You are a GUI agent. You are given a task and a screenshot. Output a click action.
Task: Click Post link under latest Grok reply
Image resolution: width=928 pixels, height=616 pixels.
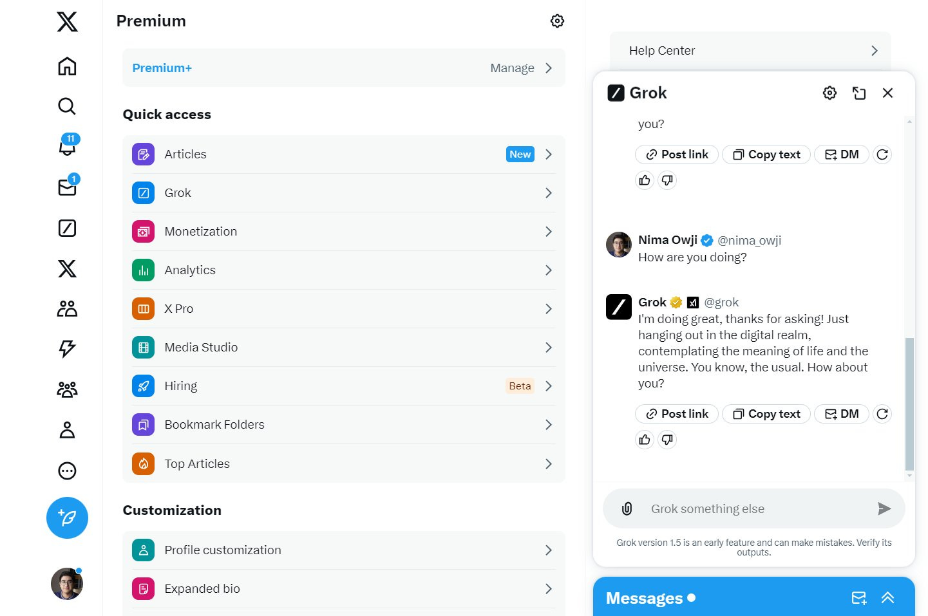tap(677, 414)
